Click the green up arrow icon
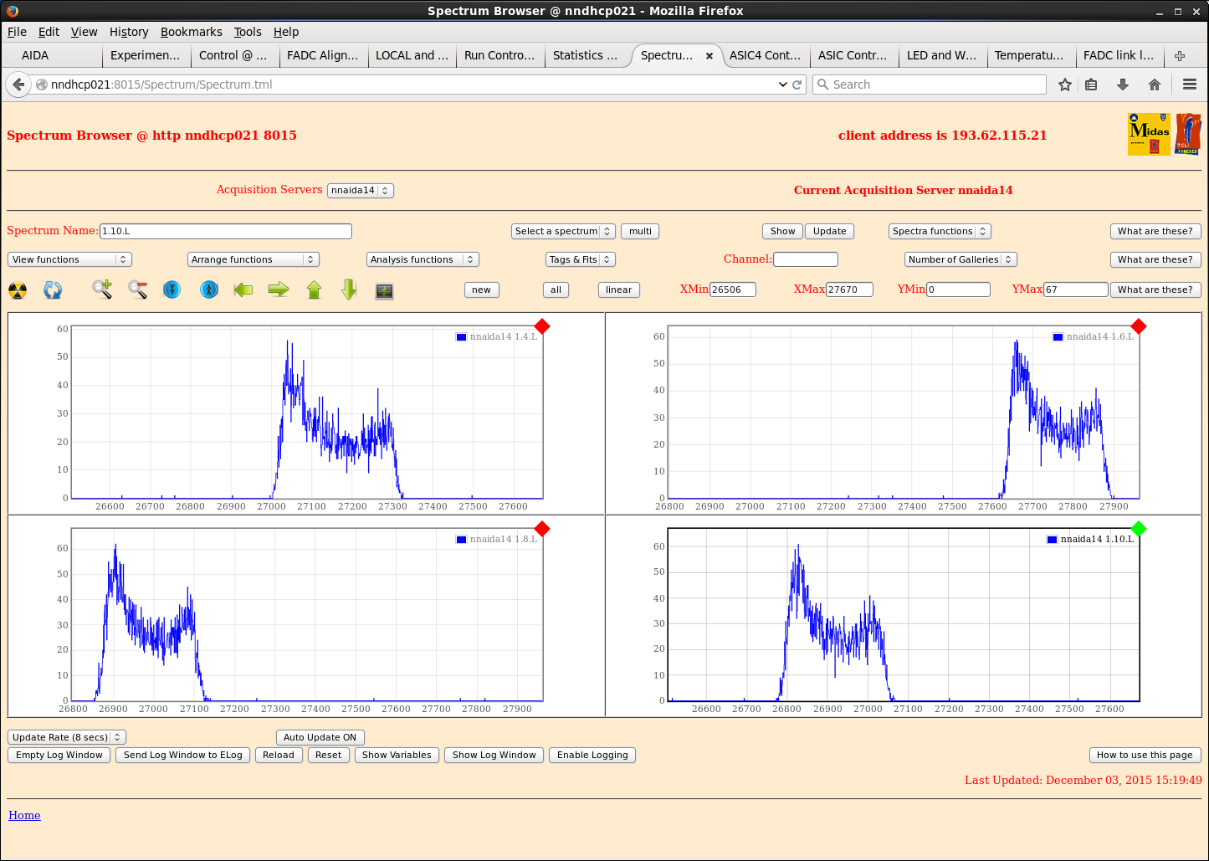Screen dimensions: 1209x861 pos(314,290)
